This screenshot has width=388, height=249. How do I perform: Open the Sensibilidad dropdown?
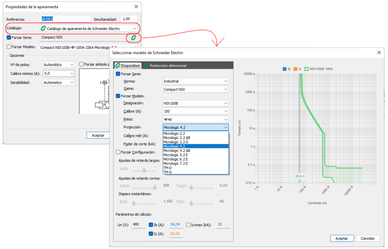(59, 82)
